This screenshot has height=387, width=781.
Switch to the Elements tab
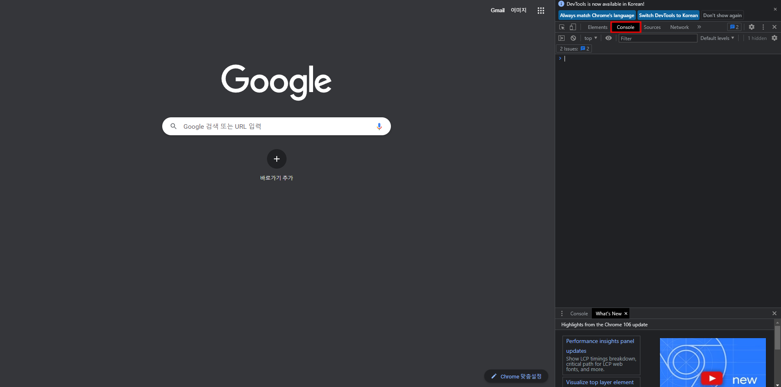(597, 27)
